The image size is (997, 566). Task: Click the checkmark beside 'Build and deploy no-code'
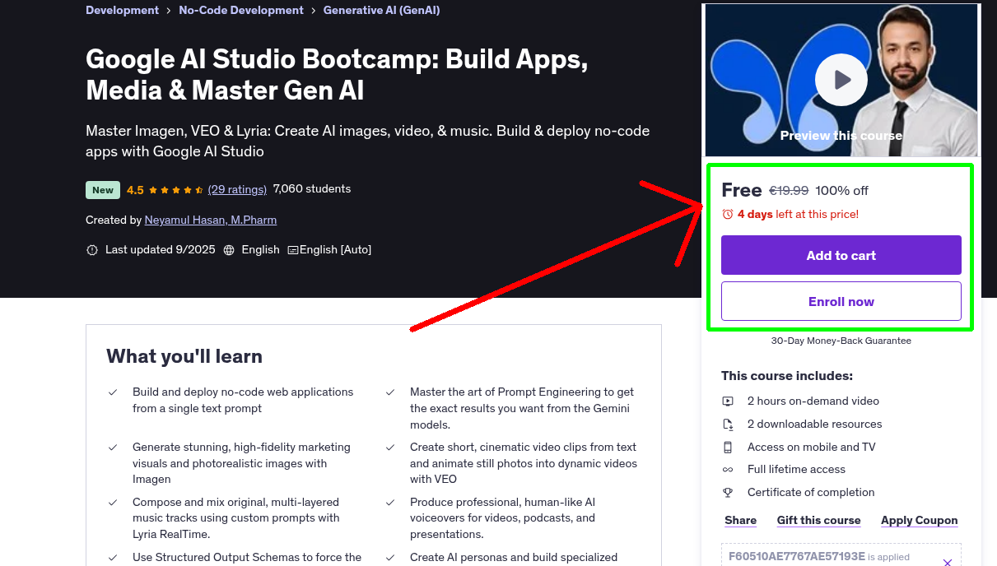tap(113, 392)
